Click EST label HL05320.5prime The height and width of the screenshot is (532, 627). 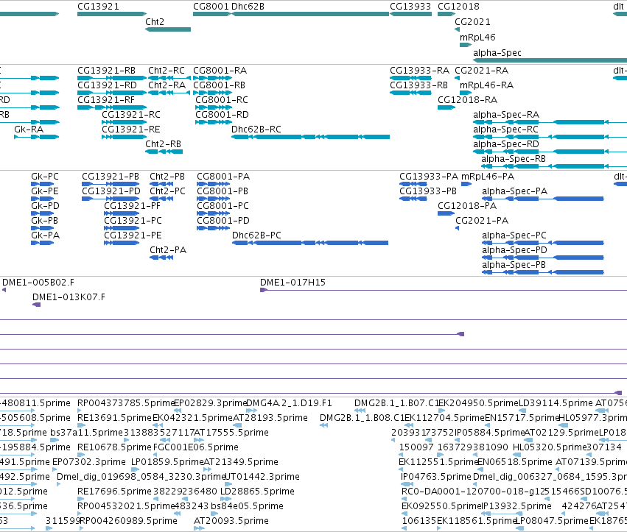pos(550,447)
